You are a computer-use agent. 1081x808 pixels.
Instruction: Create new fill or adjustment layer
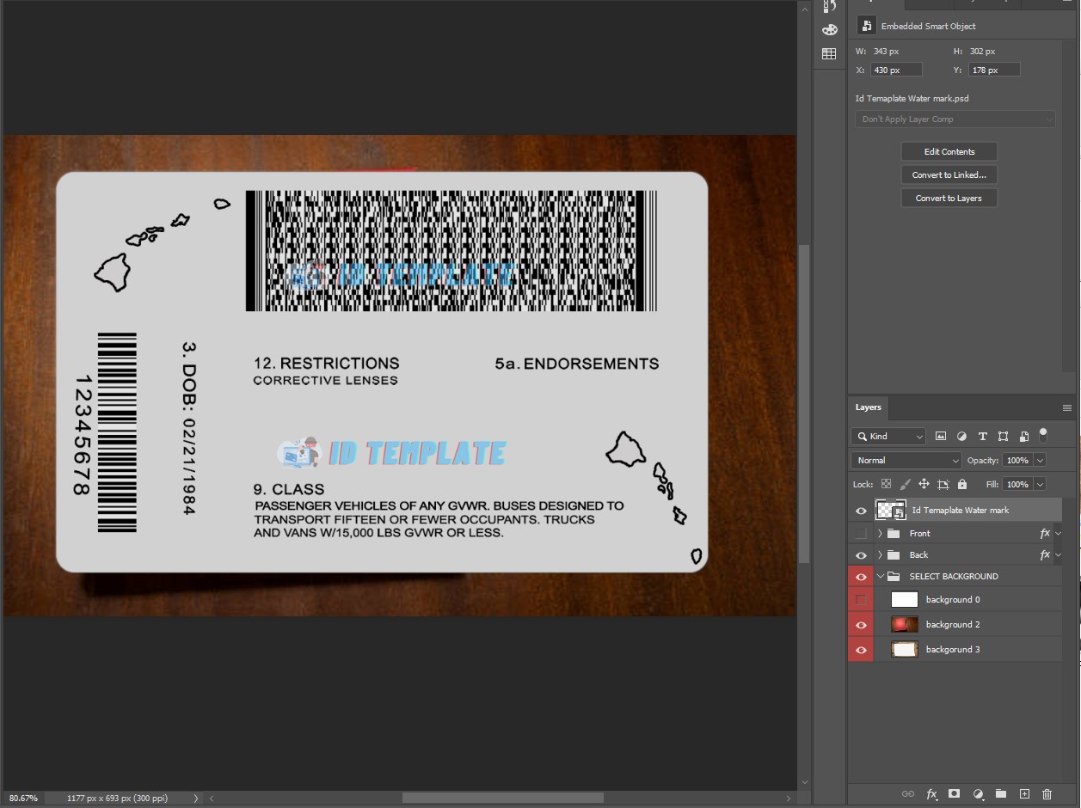point(978,794)
